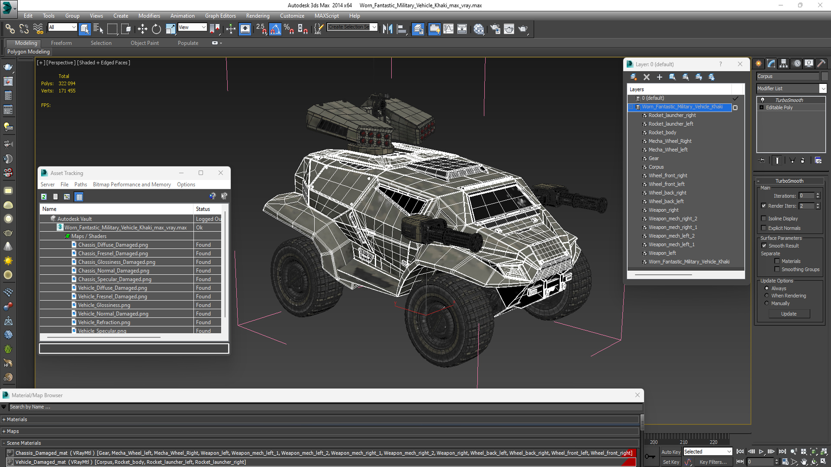Click the Render Production teapot icon
This screenshot has width=831, height=467.
523,29
